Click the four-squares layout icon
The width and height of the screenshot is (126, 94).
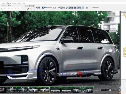(87, 8)
